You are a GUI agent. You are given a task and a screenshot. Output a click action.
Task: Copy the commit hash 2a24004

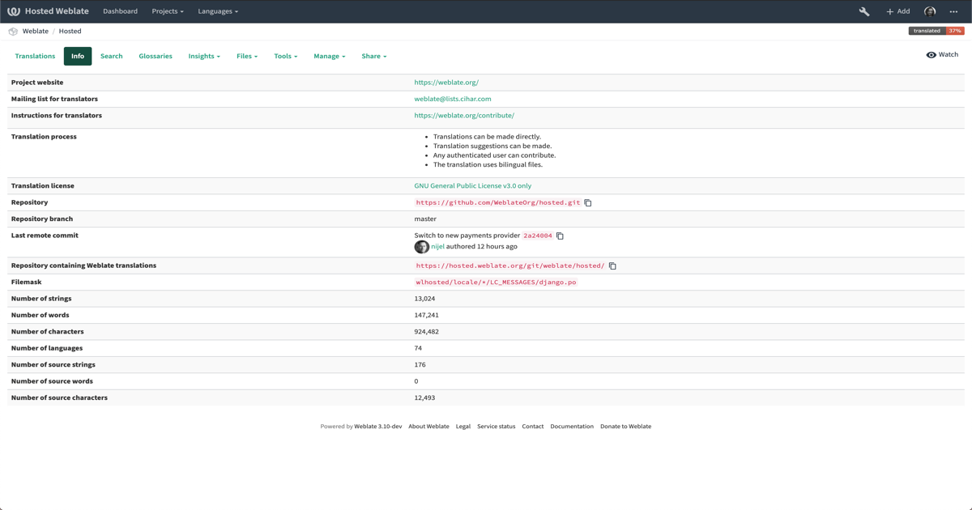(560, 236)
